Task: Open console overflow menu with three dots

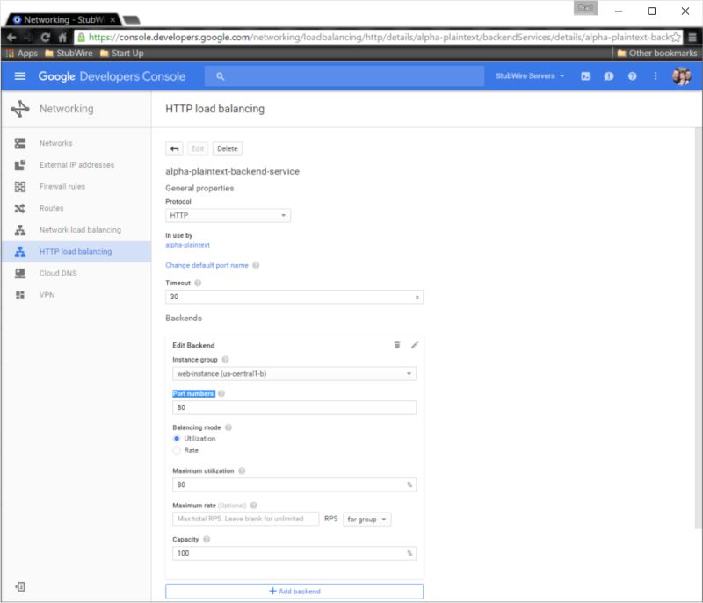Action: pyautogui.click(x=655, y=76)
